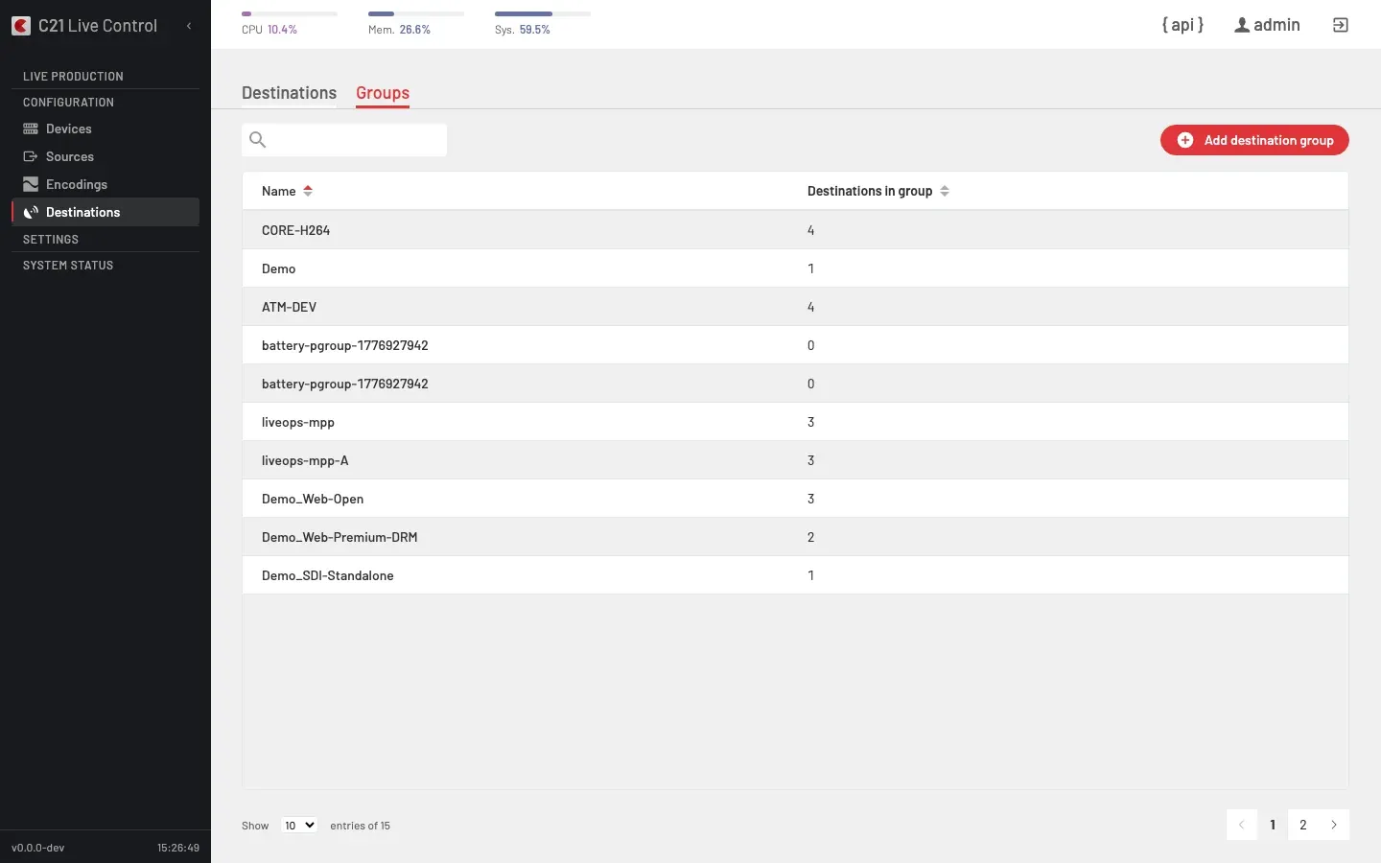The height and width of the screenshot is (863, 1381).
Task: Click Add destination group button
Action: click(x=1254, y=140)
